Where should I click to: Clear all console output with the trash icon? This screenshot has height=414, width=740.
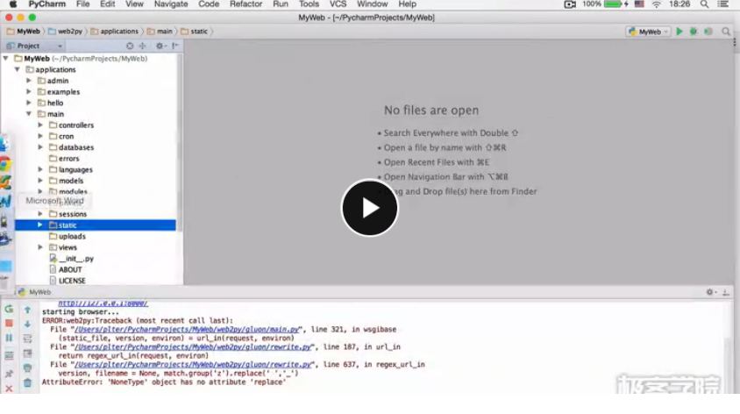click(x=27, y=382)
